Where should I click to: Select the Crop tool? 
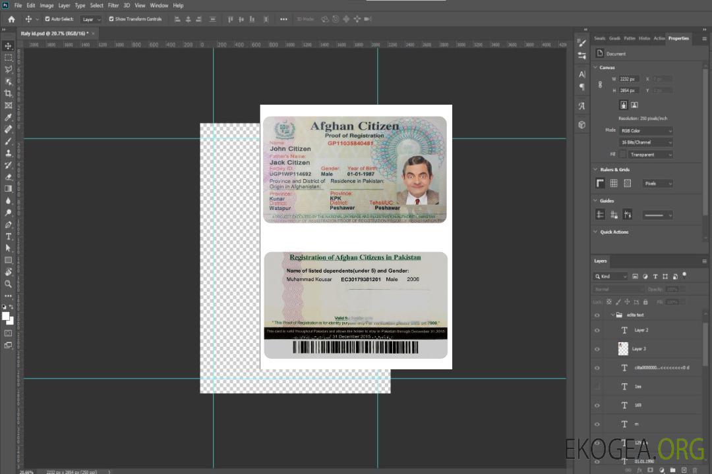(x=8, y=93)
